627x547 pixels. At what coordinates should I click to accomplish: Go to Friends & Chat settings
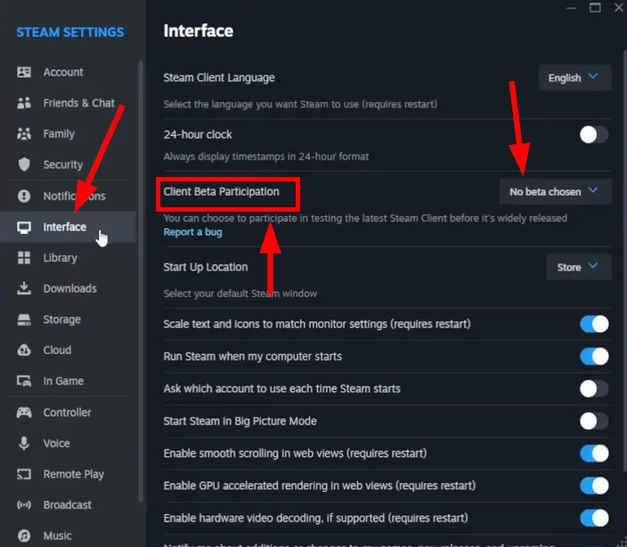(68, 103)
